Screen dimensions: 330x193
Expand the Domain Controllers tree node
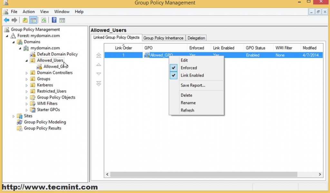[26, 73]
